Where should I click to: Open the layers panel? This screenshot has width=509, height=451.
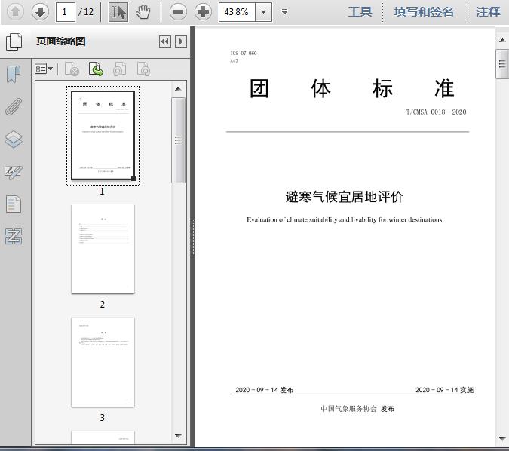pyautogui.click(x=14, y=140)
